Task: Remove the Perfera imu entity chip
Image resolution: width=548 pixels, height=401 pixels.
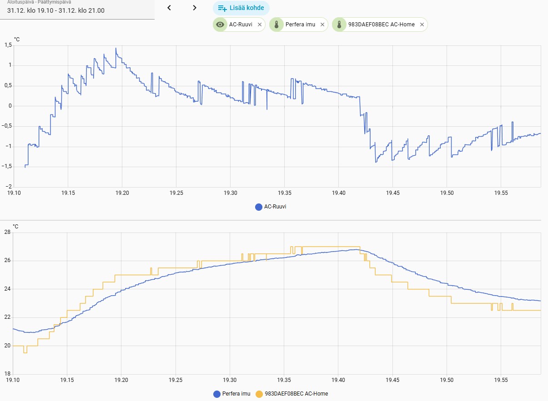Action: click(x=322, y=25)
